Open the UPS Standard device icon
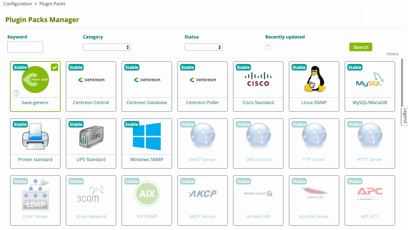The image size is (408, 230). 91,137
